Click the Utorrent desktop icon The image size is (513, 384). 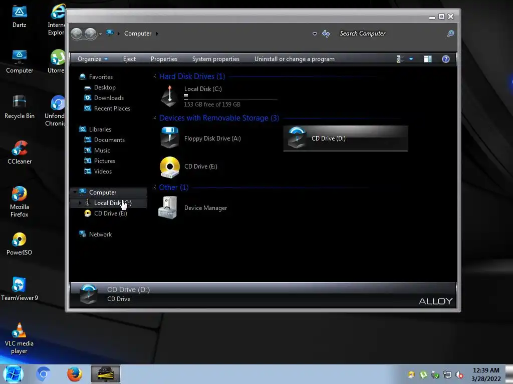tap(56, 61)
